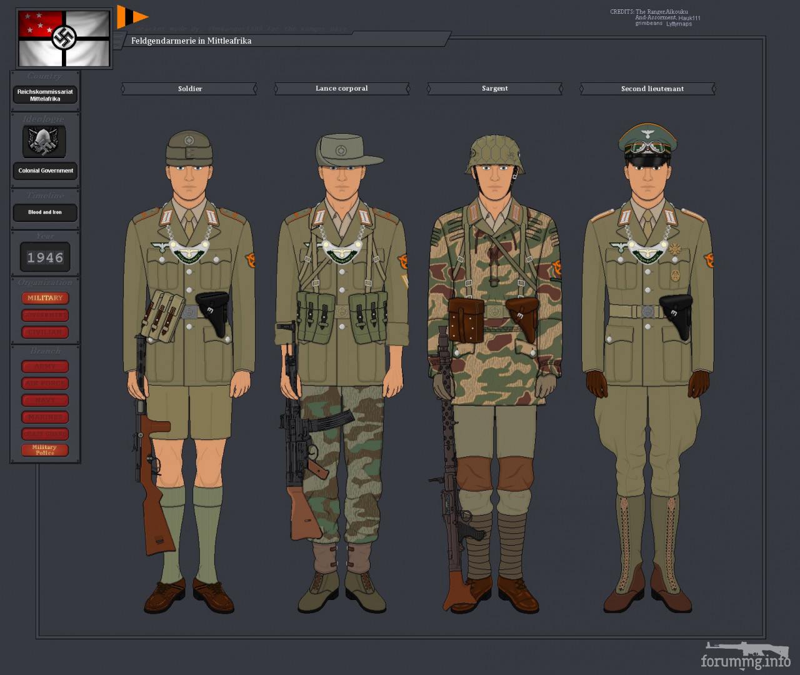800x675 pixels.
Task: Click the Blood and Iron timeline box
Action: tap(45, 212)
